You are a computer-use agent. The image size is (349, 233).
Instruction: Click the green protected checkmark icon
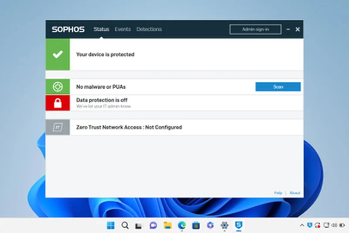pyautogui.click(x=58, y=55)
